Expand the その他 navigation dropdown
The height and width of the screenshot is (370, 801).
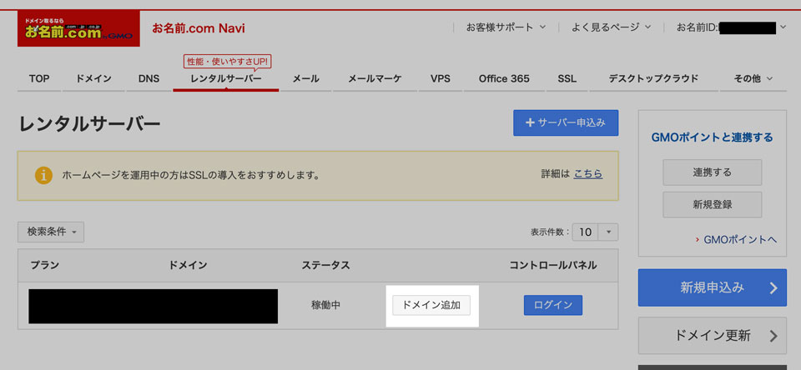pyautogui.click(x=753, y=78)
